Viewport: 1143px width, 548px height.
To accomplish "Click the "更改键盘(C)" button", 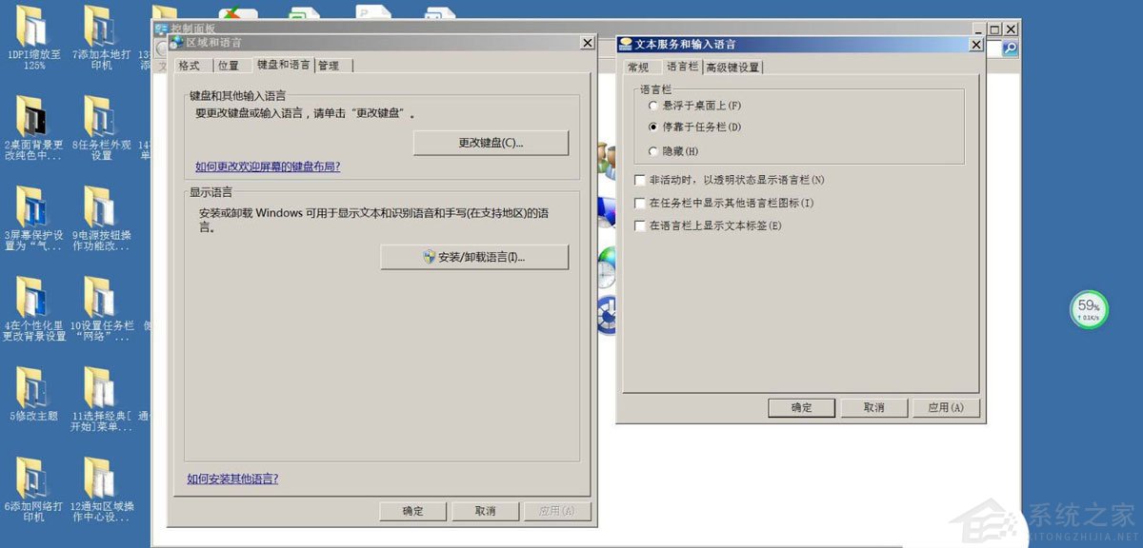I will (x=491, y=142).
